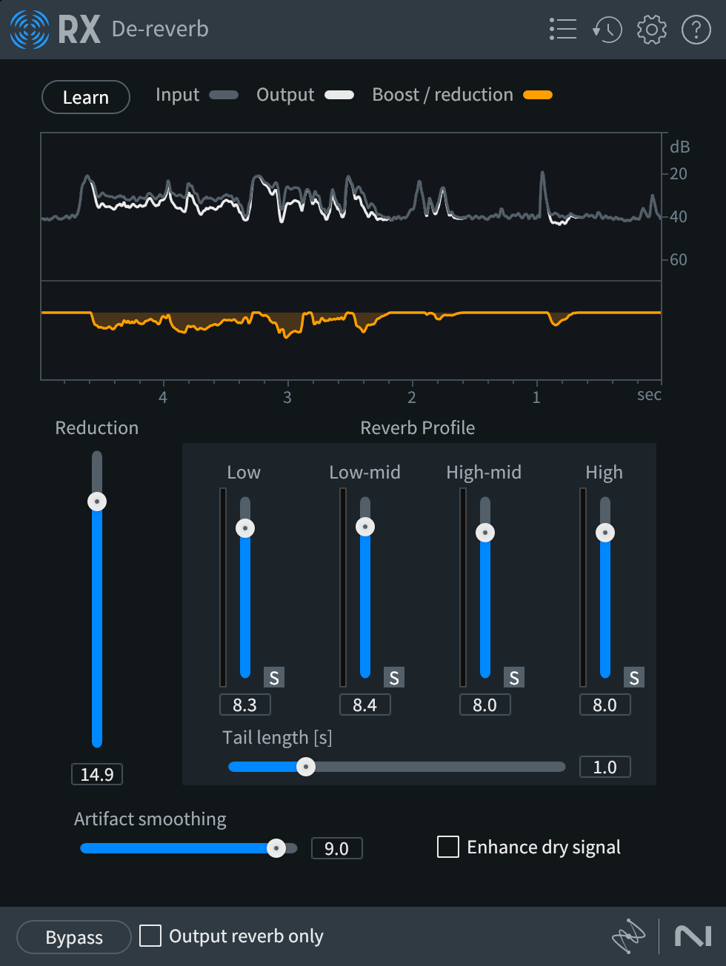Solo the Low reverb band
This screenshot has height=966, width=726.
pos(273,676)
